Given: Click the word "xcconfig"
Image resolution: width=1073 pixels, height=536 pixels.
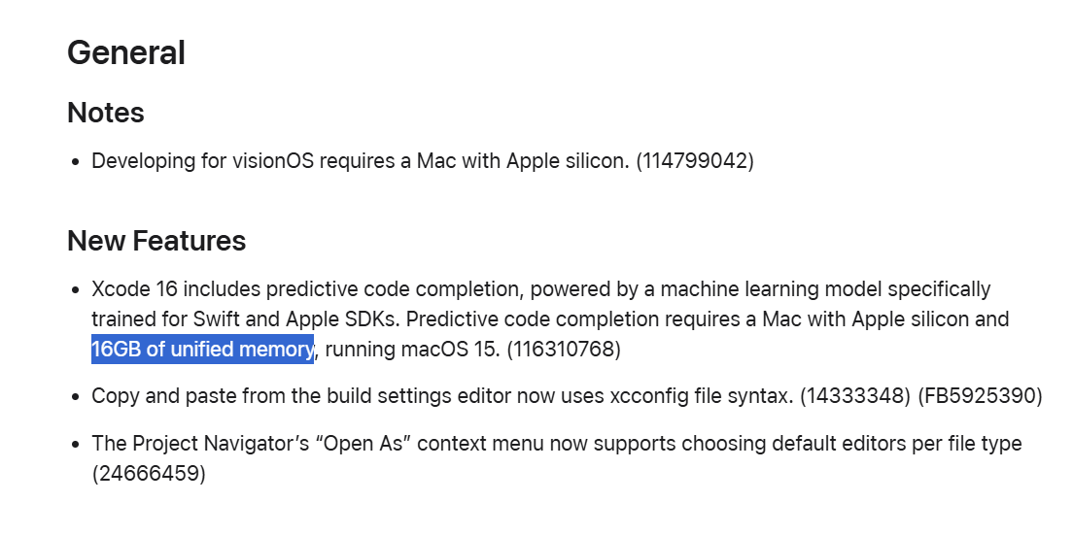Looking at the screenshot, I should [x=648, y=396].
